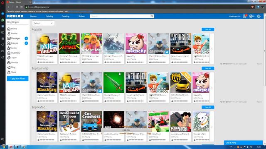Click heart bookmark icon in address bar
Viewport: 266px width, 149px height.
pos(252,7)
